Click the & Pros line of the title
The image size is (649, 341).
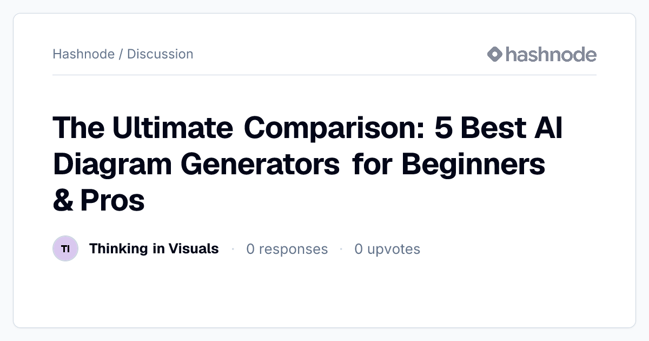[98, 201]
